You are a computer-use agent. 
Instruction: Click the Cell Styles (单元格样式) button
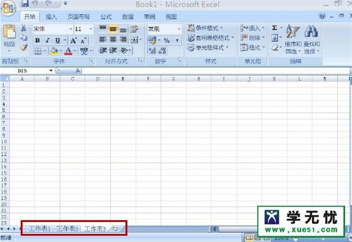pos(208,48)
